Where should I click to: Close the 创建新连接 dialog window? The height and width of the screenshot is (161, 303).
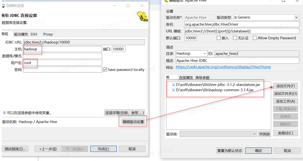click(142, 5)
